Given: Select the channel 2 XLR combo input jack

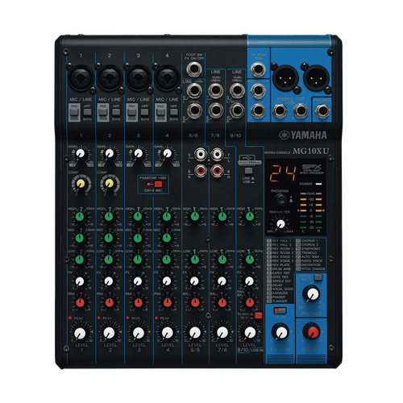Looking at the screenshot, I should point(110,78).
